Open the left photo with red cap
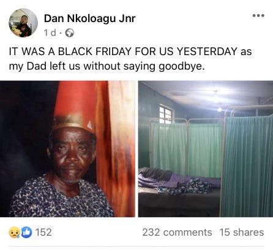The image size is (273, 251). click(x=67, y=149)
